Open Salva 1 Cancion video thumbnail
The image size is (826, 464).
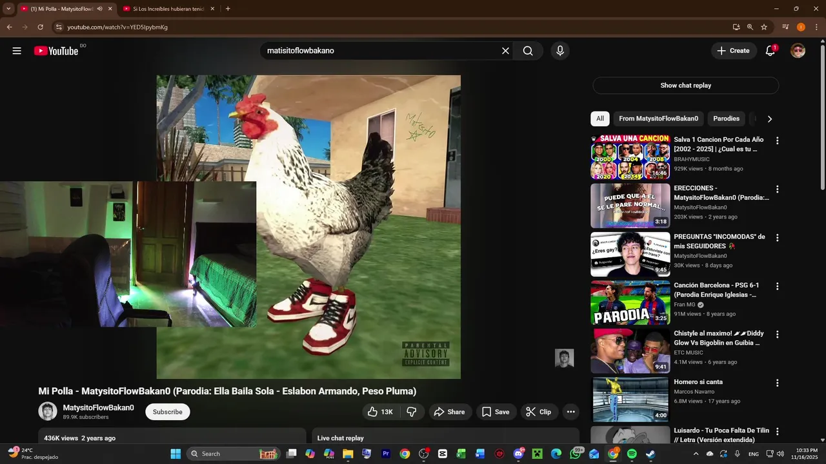pyautogui.click(x=630, y=157)
